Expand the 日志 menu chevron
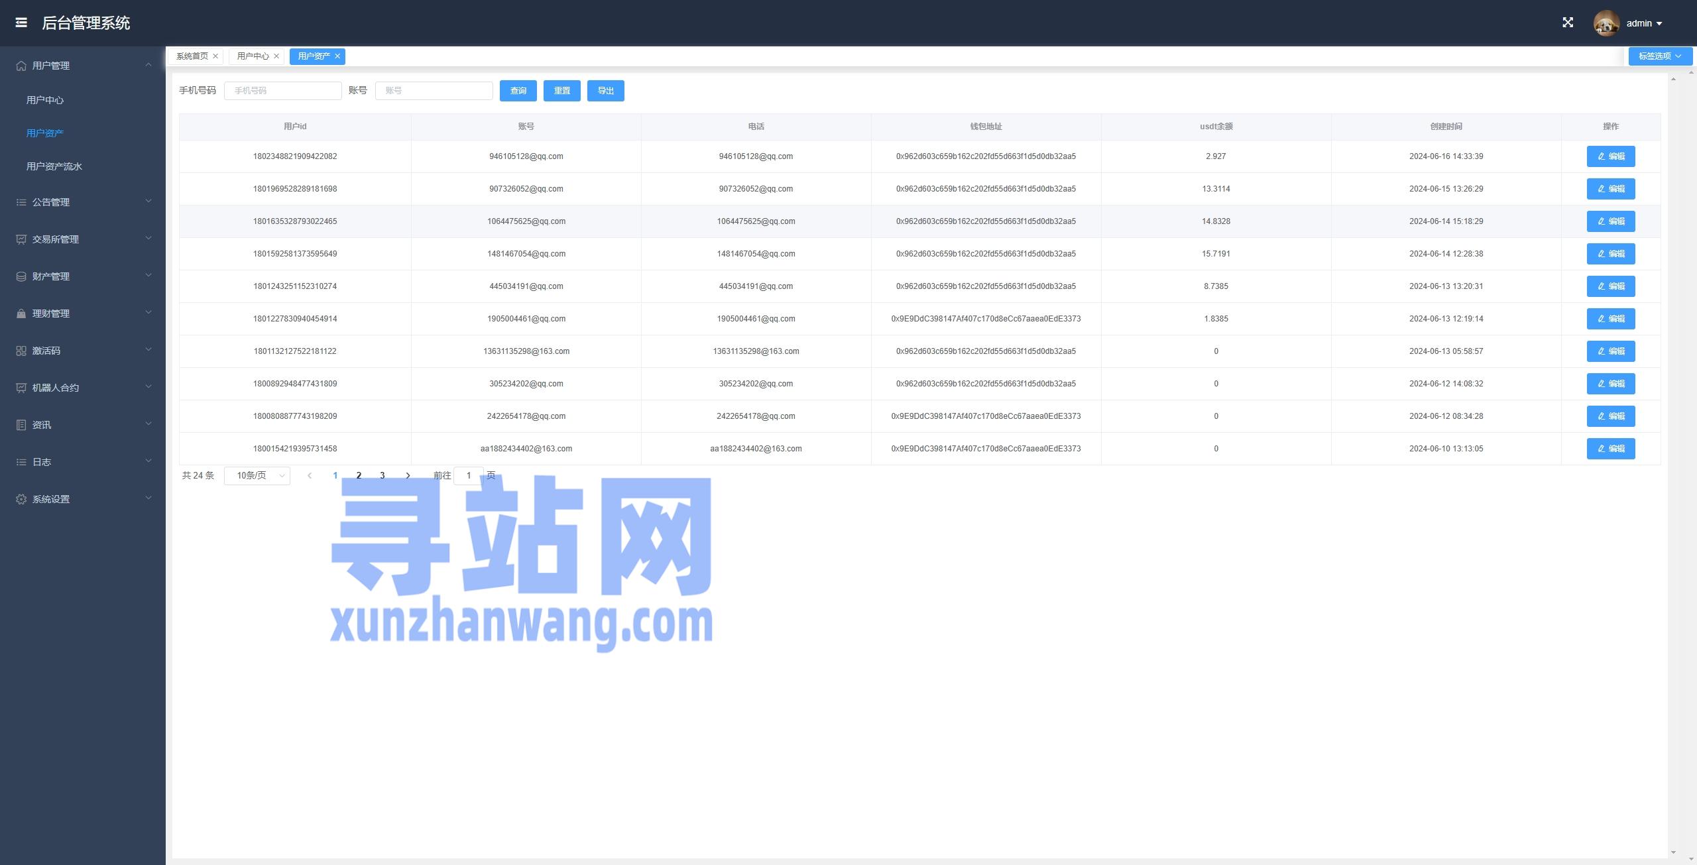The image size is (1697, 865). (148, 461)
